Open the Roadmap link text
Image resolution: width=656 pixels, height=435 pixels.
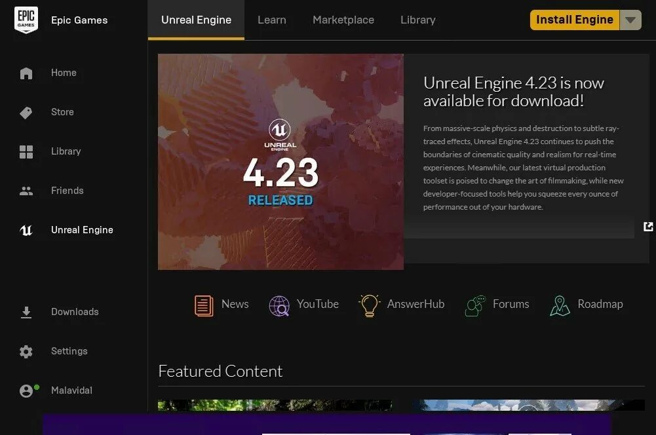tap(600, 304)
